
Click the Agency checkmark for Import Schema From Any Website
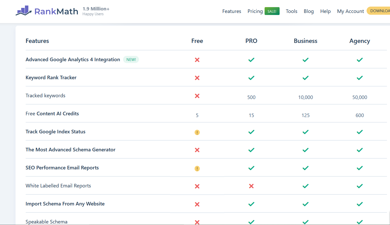(x=360, y=204)
